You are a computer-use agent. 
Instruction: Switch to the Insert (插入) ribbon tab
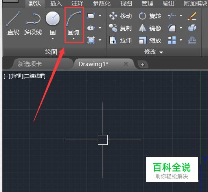pos(56,4)
